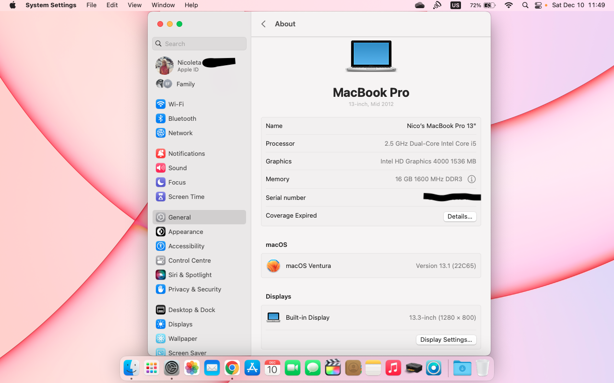Click the battery status indicator

click(483, 5)
